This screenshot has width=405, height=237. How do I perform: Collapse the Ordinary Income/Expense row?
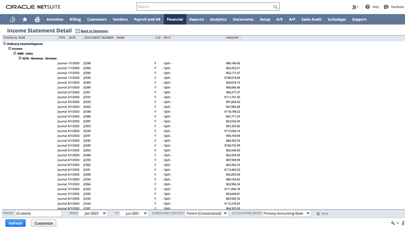[4, 44]
